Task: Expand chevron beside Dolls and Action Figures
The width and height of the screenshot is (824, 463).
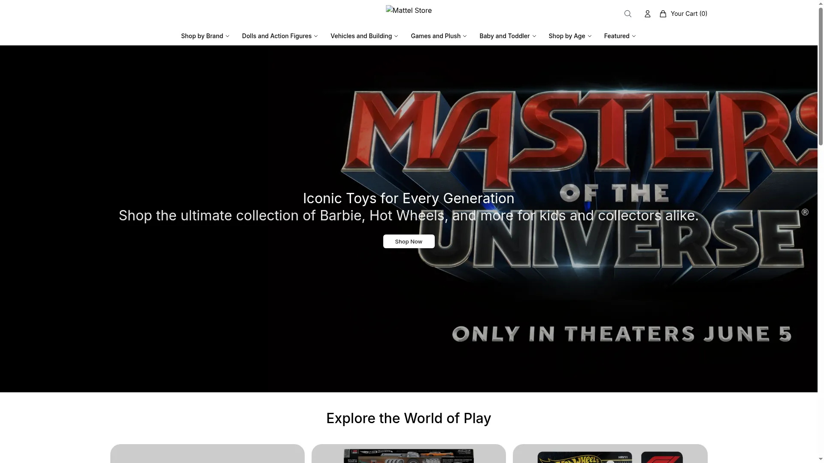Action: [316, 36]
